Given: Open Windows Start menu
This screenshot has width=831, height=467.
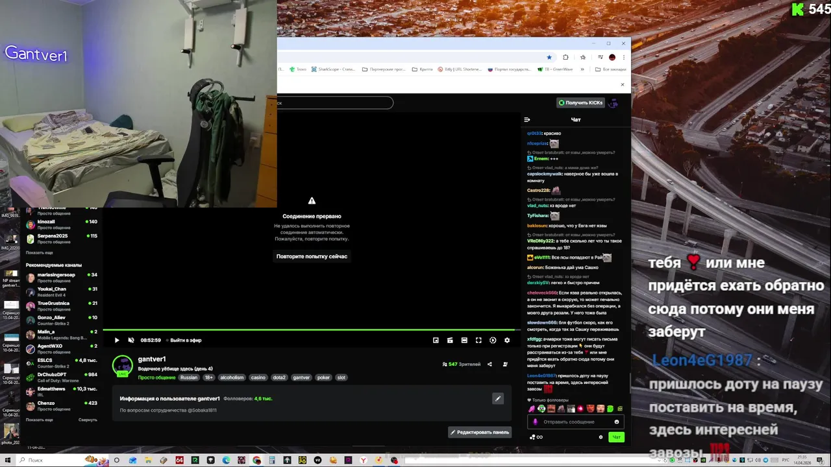Looking at the screenshot, I should pos(6,460).
